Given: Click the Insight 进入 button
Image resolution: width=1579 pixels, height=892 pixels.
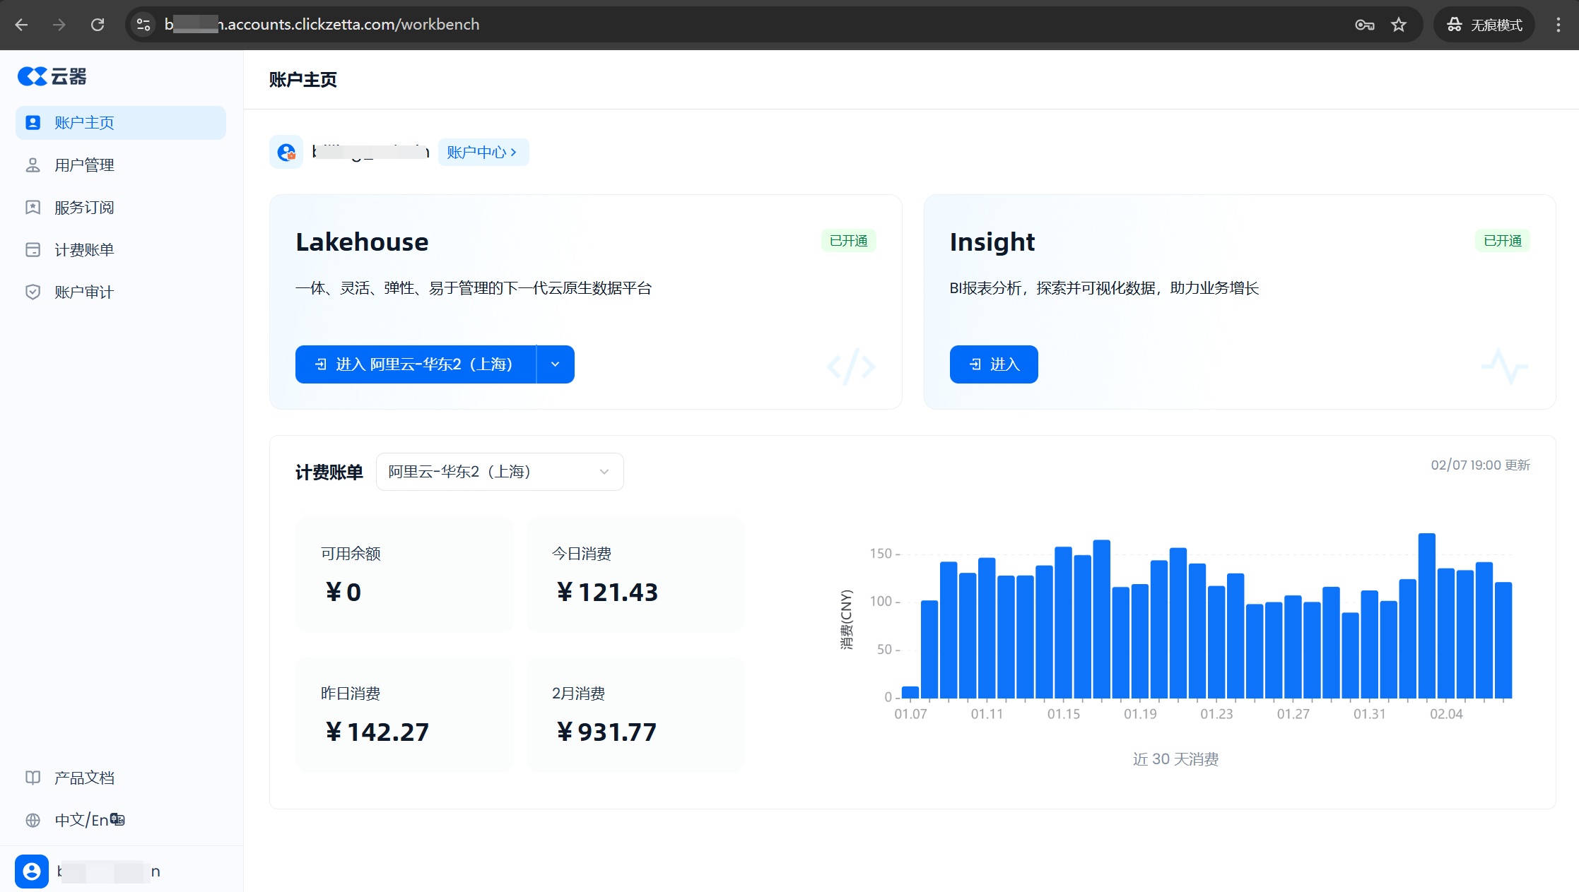Looking at the screenshot, I should click(x=993, y=364).
